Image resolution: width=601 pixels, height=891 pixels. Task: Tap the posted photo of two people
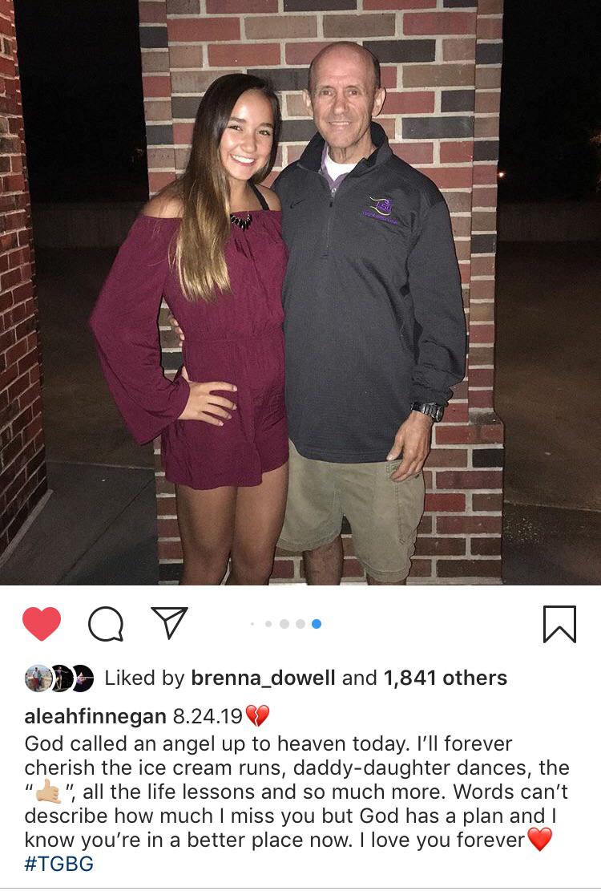point(300,292)
